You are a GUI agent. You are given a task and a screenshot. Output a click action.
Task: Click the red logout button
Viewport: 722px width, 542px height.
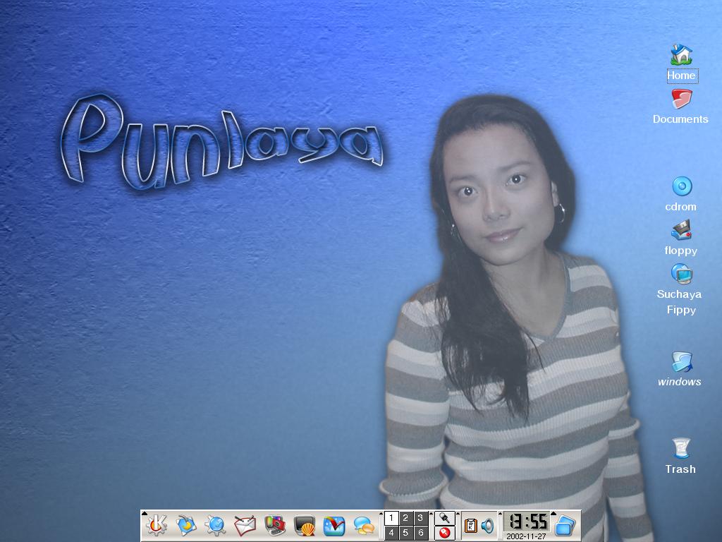[445, 533]
